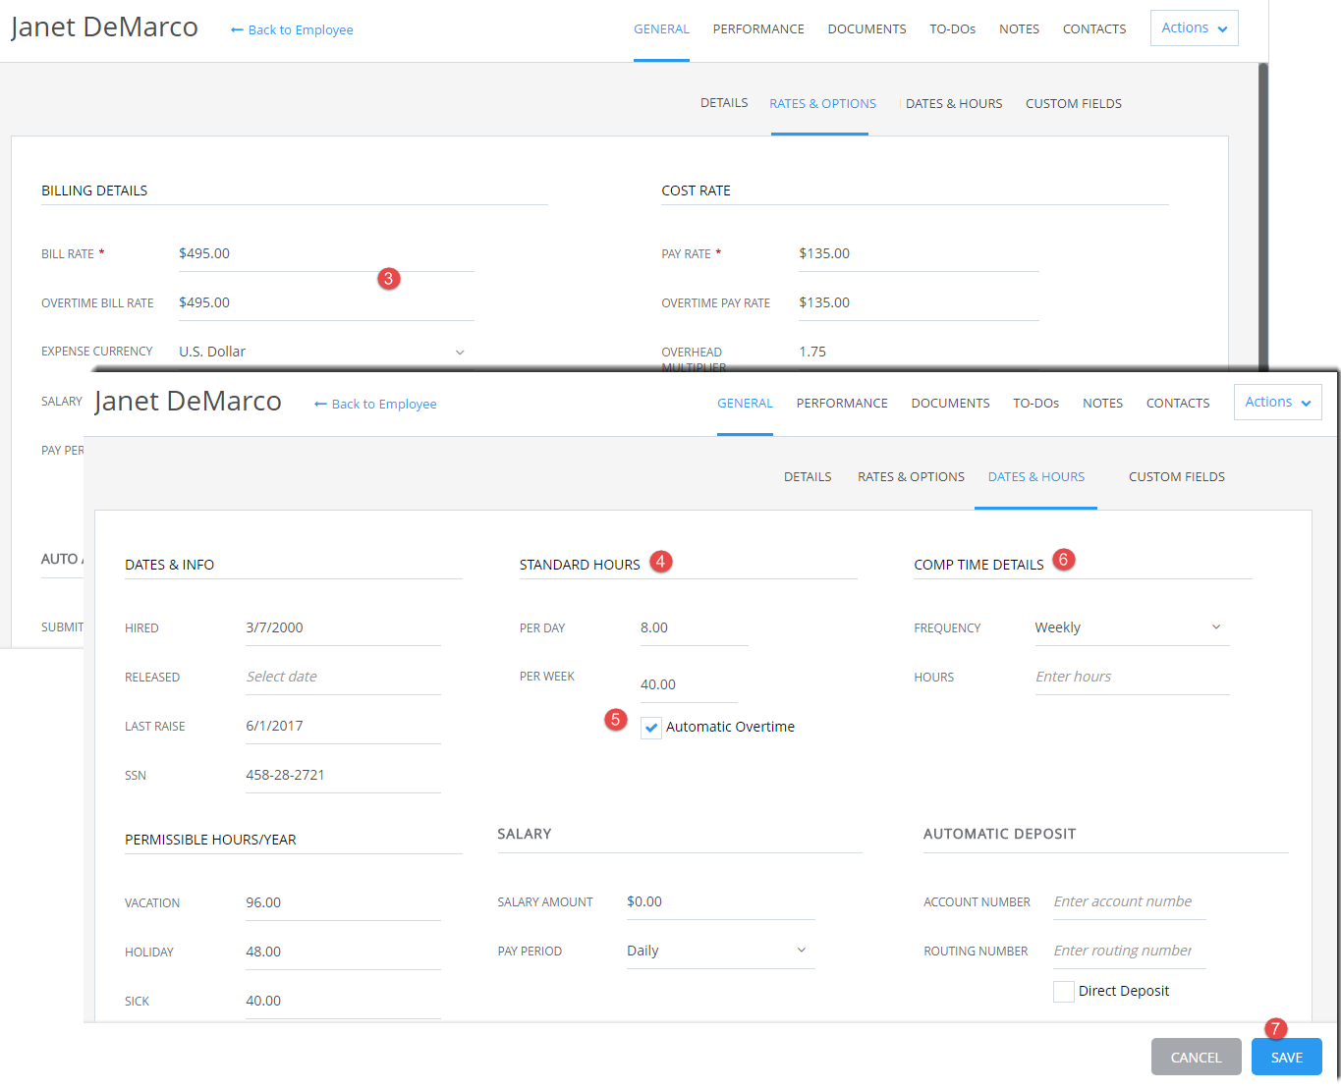Image resolution: width=1341 pixels, height=1089 pixels.
Task: Click the Bill Rate field $495.00
Action: [x=326, y=253]
